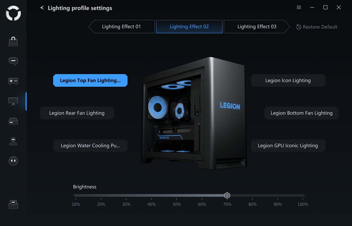Go back using the arrow icon
The height and width of the screenshot is (226, 352).
[42, 8]
